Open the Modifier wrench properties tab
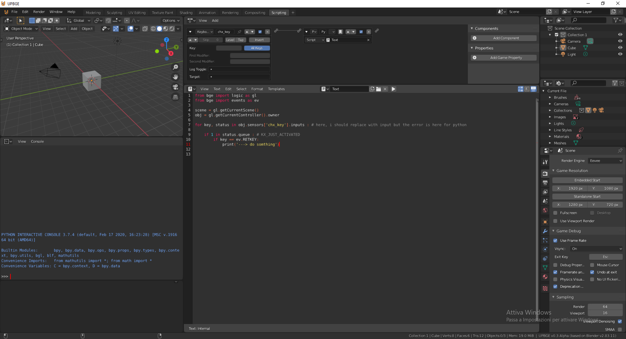This screenshot has height=339, width=626. click(545, 231)
